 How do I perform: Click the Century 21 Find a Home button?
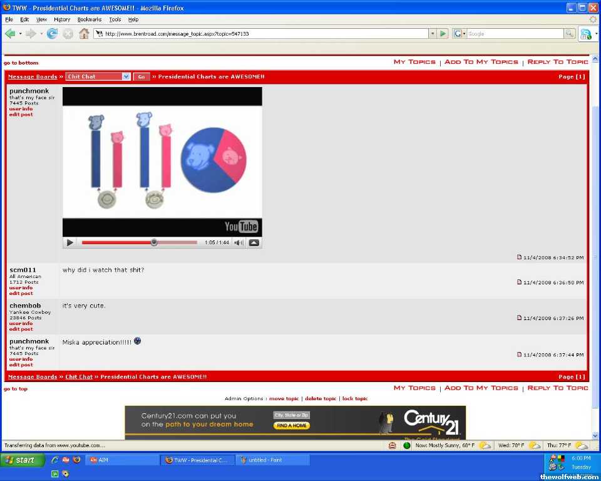tap(291, 426)
